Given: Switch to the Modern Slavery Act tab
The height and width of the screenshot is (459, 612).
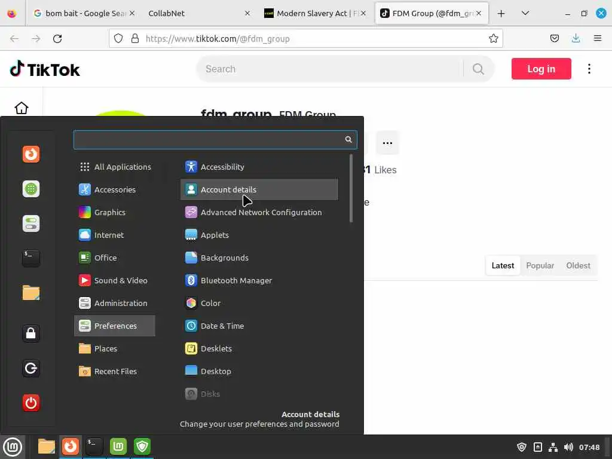Looking at the screenshot, I should (x=314, y=13).
